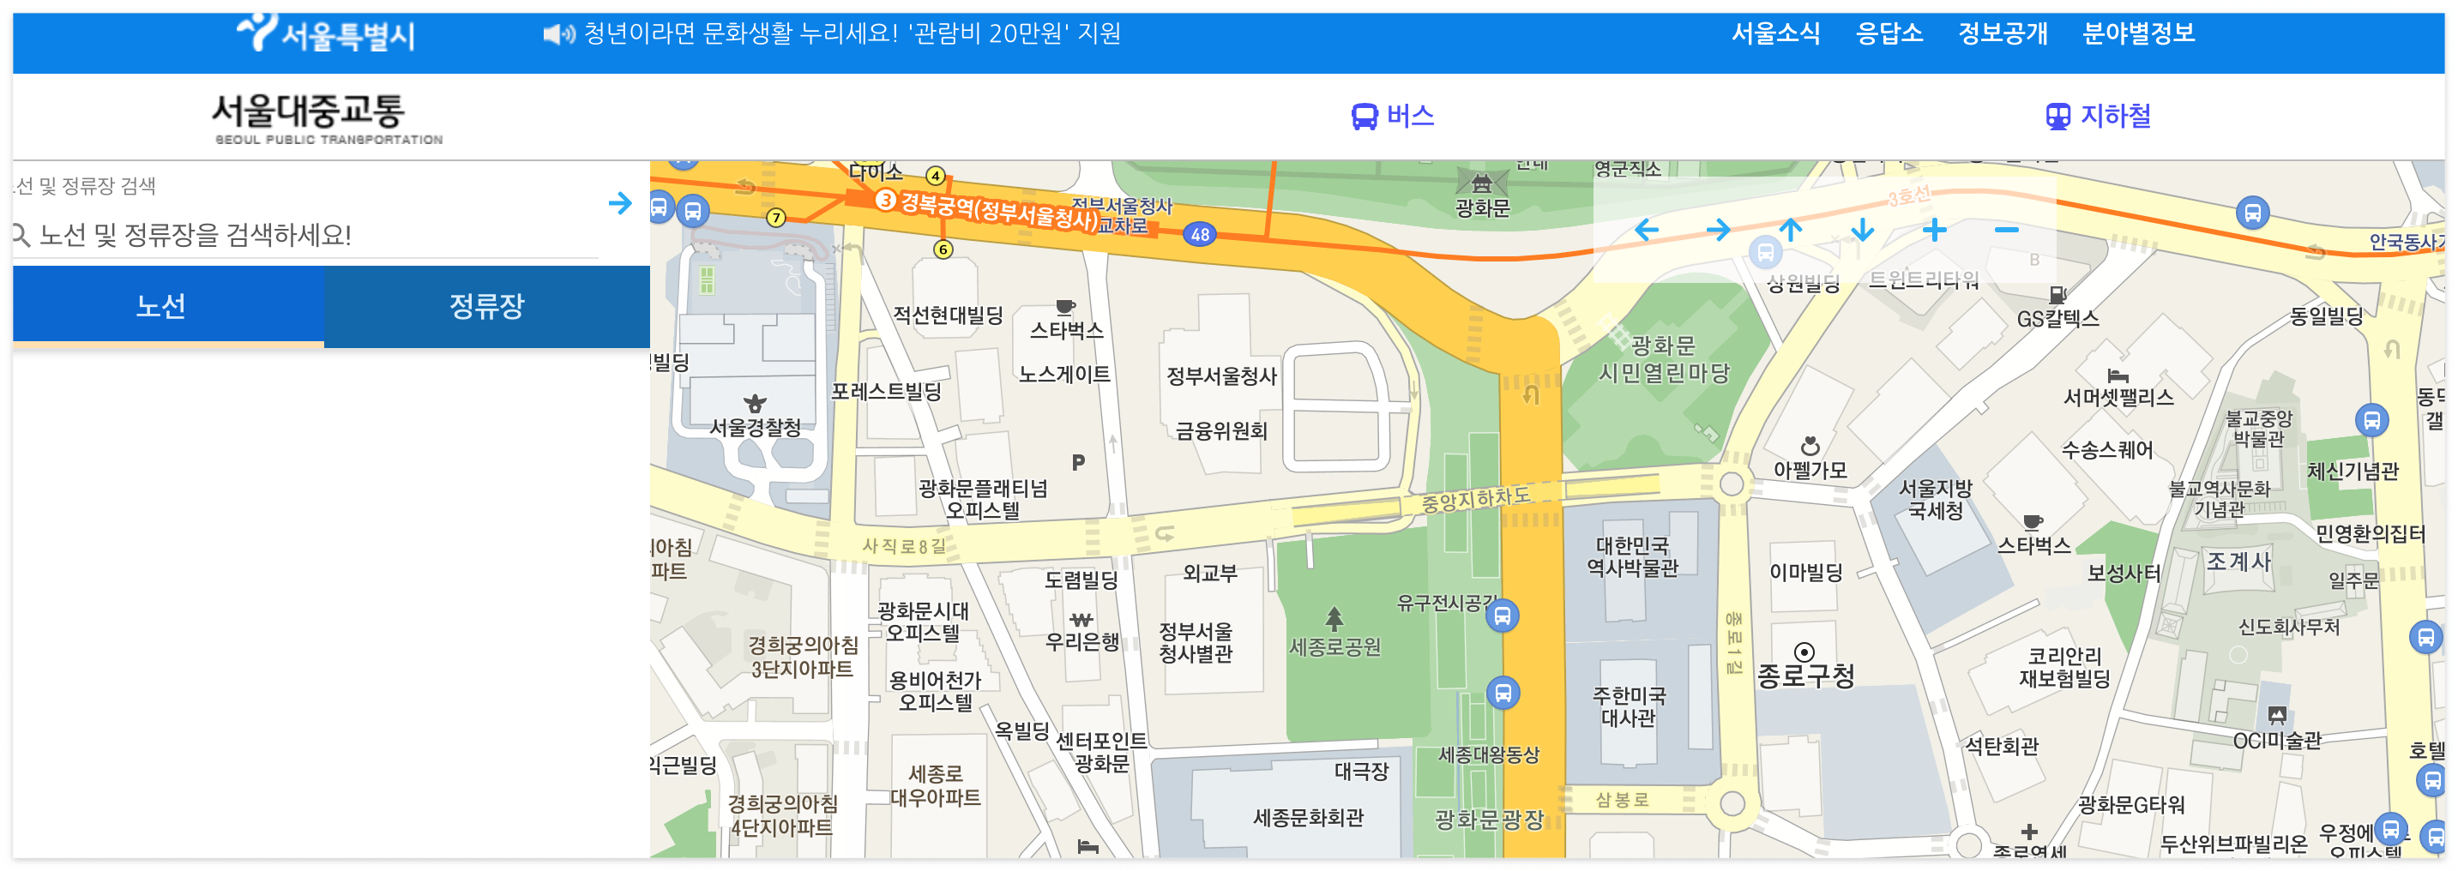Screen dimensions: 2458x871
Task: Pan the map up with the arrow icon
Action: (1791, 231)
